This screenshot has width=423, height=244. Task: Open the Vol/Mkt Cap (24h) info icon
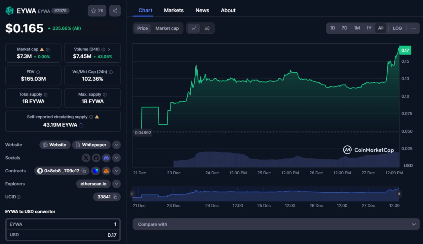click(x=111, y=72)
